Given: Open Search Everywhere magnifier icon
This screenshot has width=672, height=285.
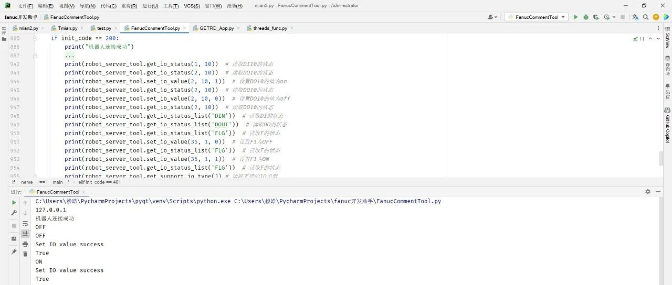Looking at the screenshot, I should pyautogui.click(x=646, y=17).
